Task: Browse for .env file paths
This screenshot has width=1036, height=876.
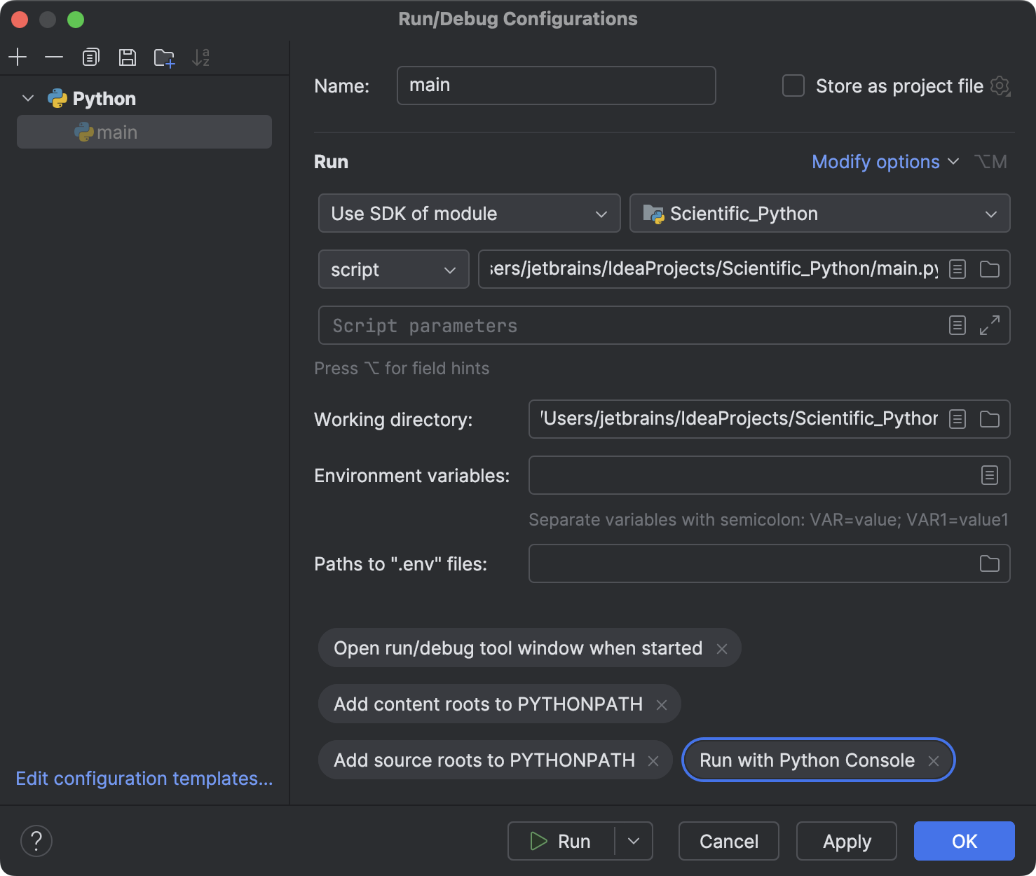Action: coord(989,563)
